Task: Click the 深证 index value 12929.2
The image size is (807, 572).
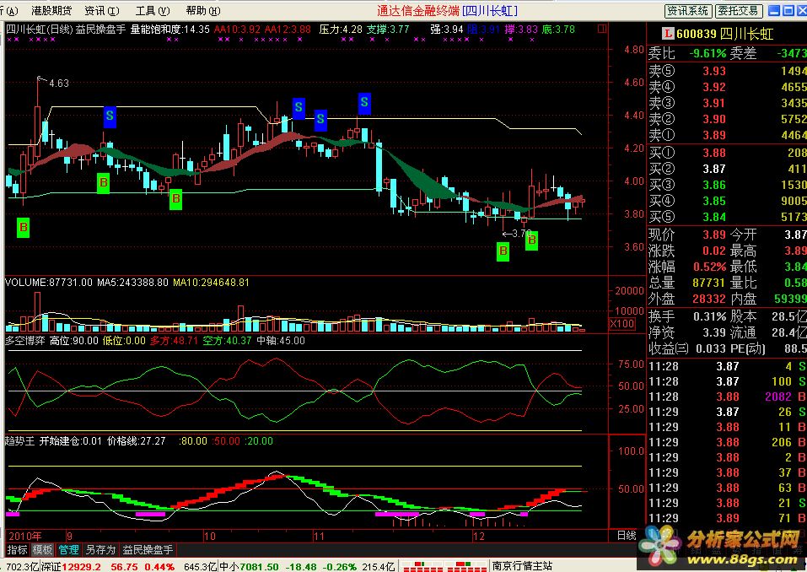Action: tap(83, 567)
